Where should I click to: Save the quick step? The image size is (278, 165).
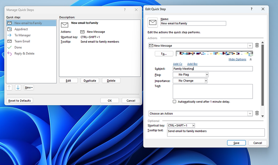pyautogui.click(x=236, y=143)
